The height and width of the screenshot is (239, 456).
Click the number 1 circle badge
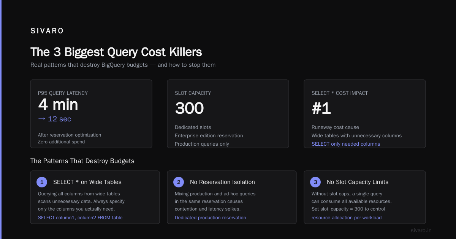[42, 182]
